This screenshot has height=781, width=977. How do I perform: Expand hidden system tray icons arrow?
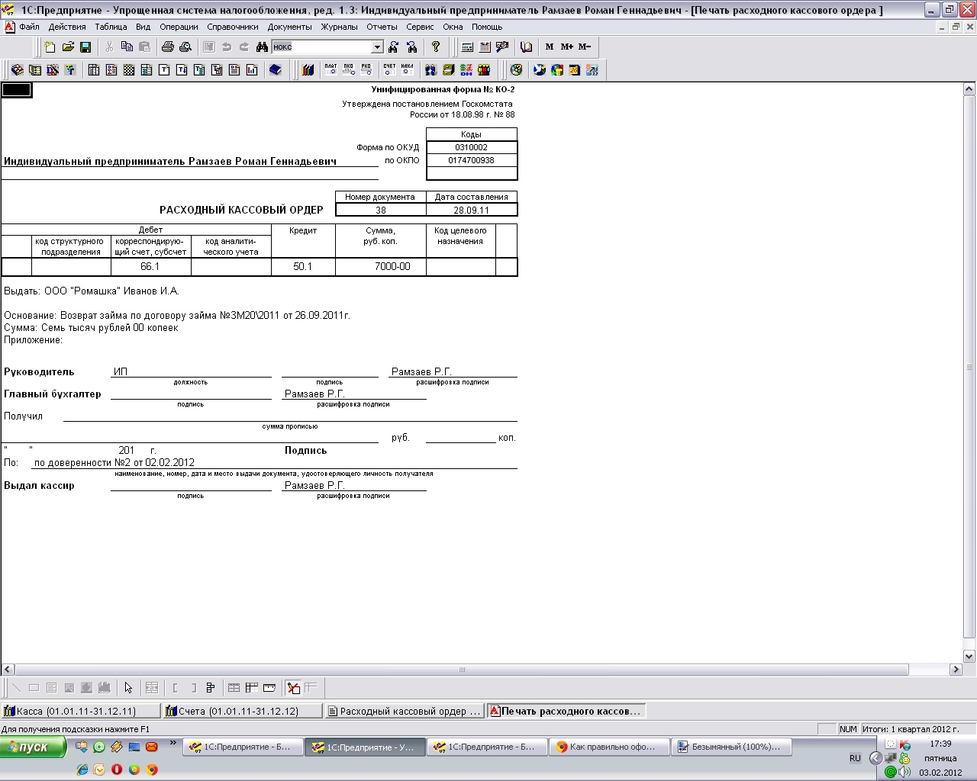tap(875, 758)
